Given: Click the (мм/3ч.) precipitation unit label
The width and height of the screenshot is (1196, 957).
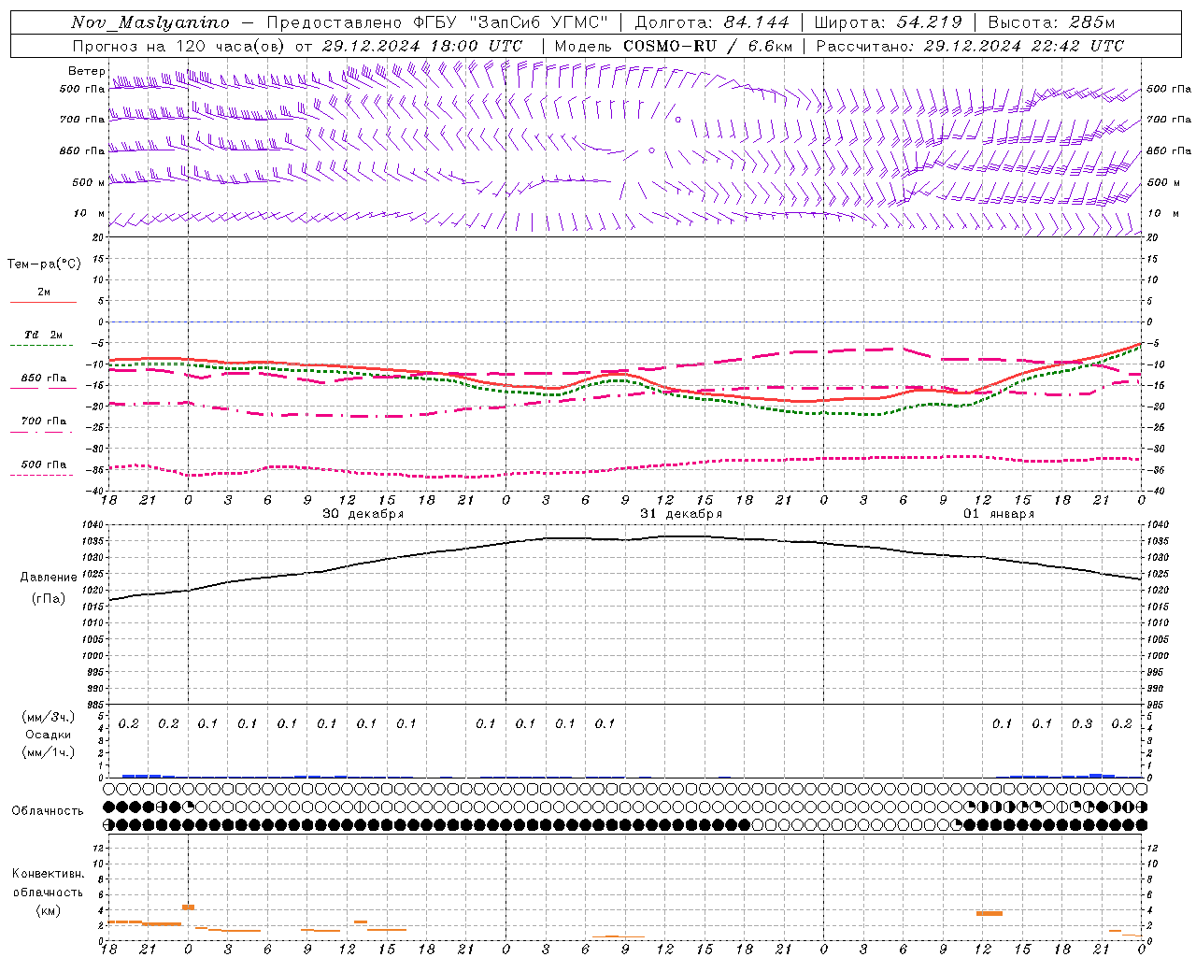Looking at the screenshot, I should point(49,717).
